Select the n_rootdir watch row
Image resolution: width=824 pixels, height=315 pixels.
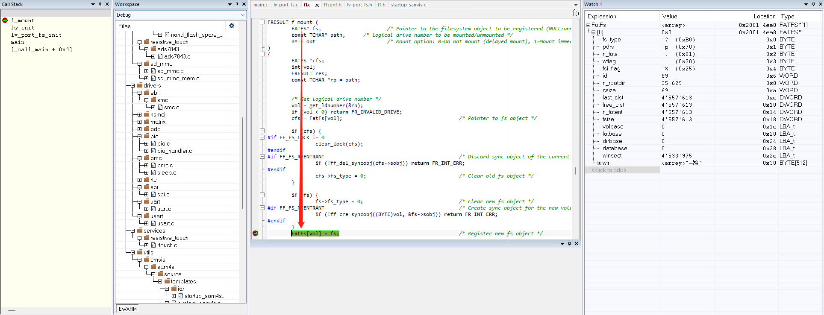[703, 83]
